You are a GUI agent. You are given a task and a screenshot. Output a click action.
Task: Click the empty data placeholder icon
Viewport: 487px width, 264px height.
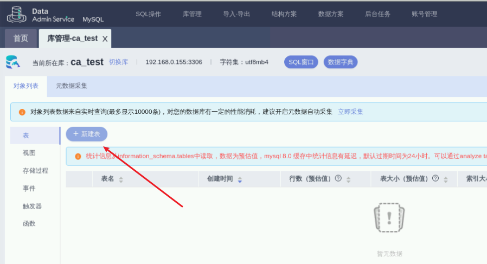point(389,218)
